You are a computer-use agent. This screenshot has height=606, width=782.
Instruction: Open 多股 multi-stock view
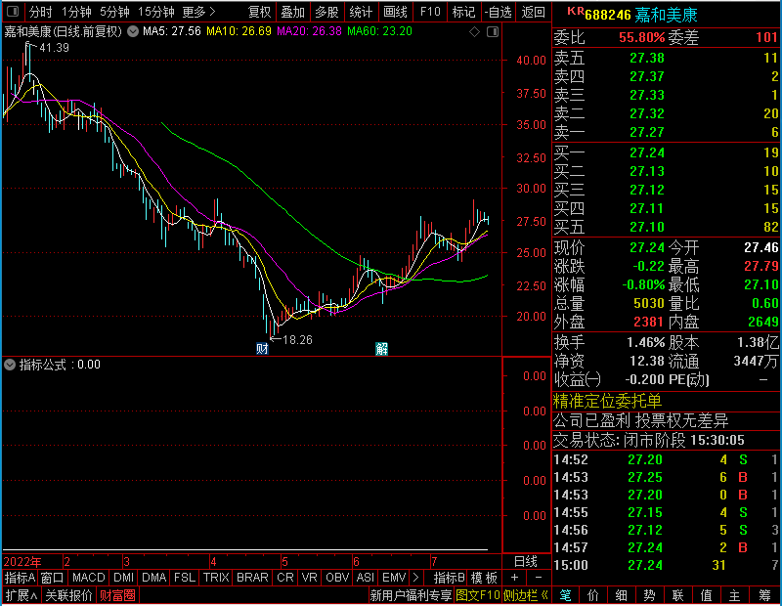[326, 12]
